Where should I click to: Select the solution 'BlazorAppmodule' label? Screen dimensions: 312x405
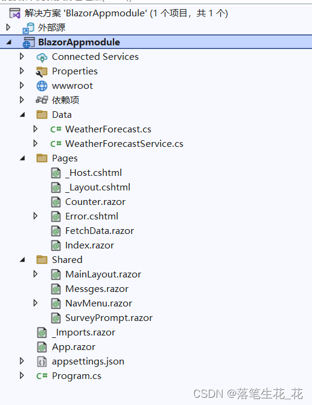pos(126,13)
